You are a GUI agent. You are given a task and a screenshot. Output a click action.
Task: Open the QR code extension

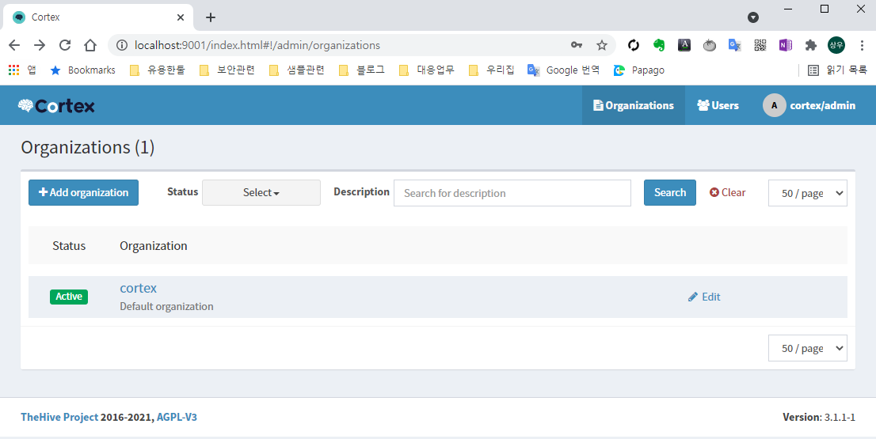click(760, 45)
